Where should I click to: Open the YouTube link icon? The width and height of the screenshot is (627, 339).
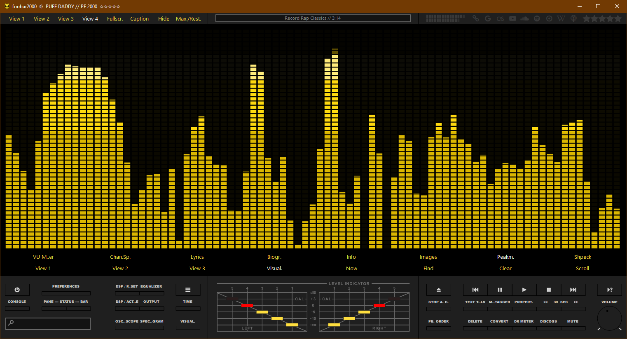[512, 19]
